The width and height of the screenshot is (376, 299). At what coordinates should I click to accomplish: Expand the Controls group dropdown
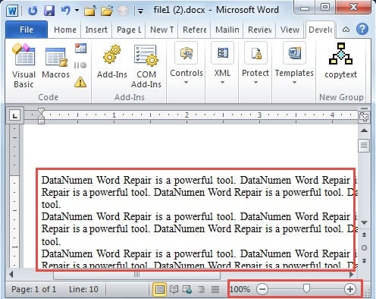coord(186,83)
